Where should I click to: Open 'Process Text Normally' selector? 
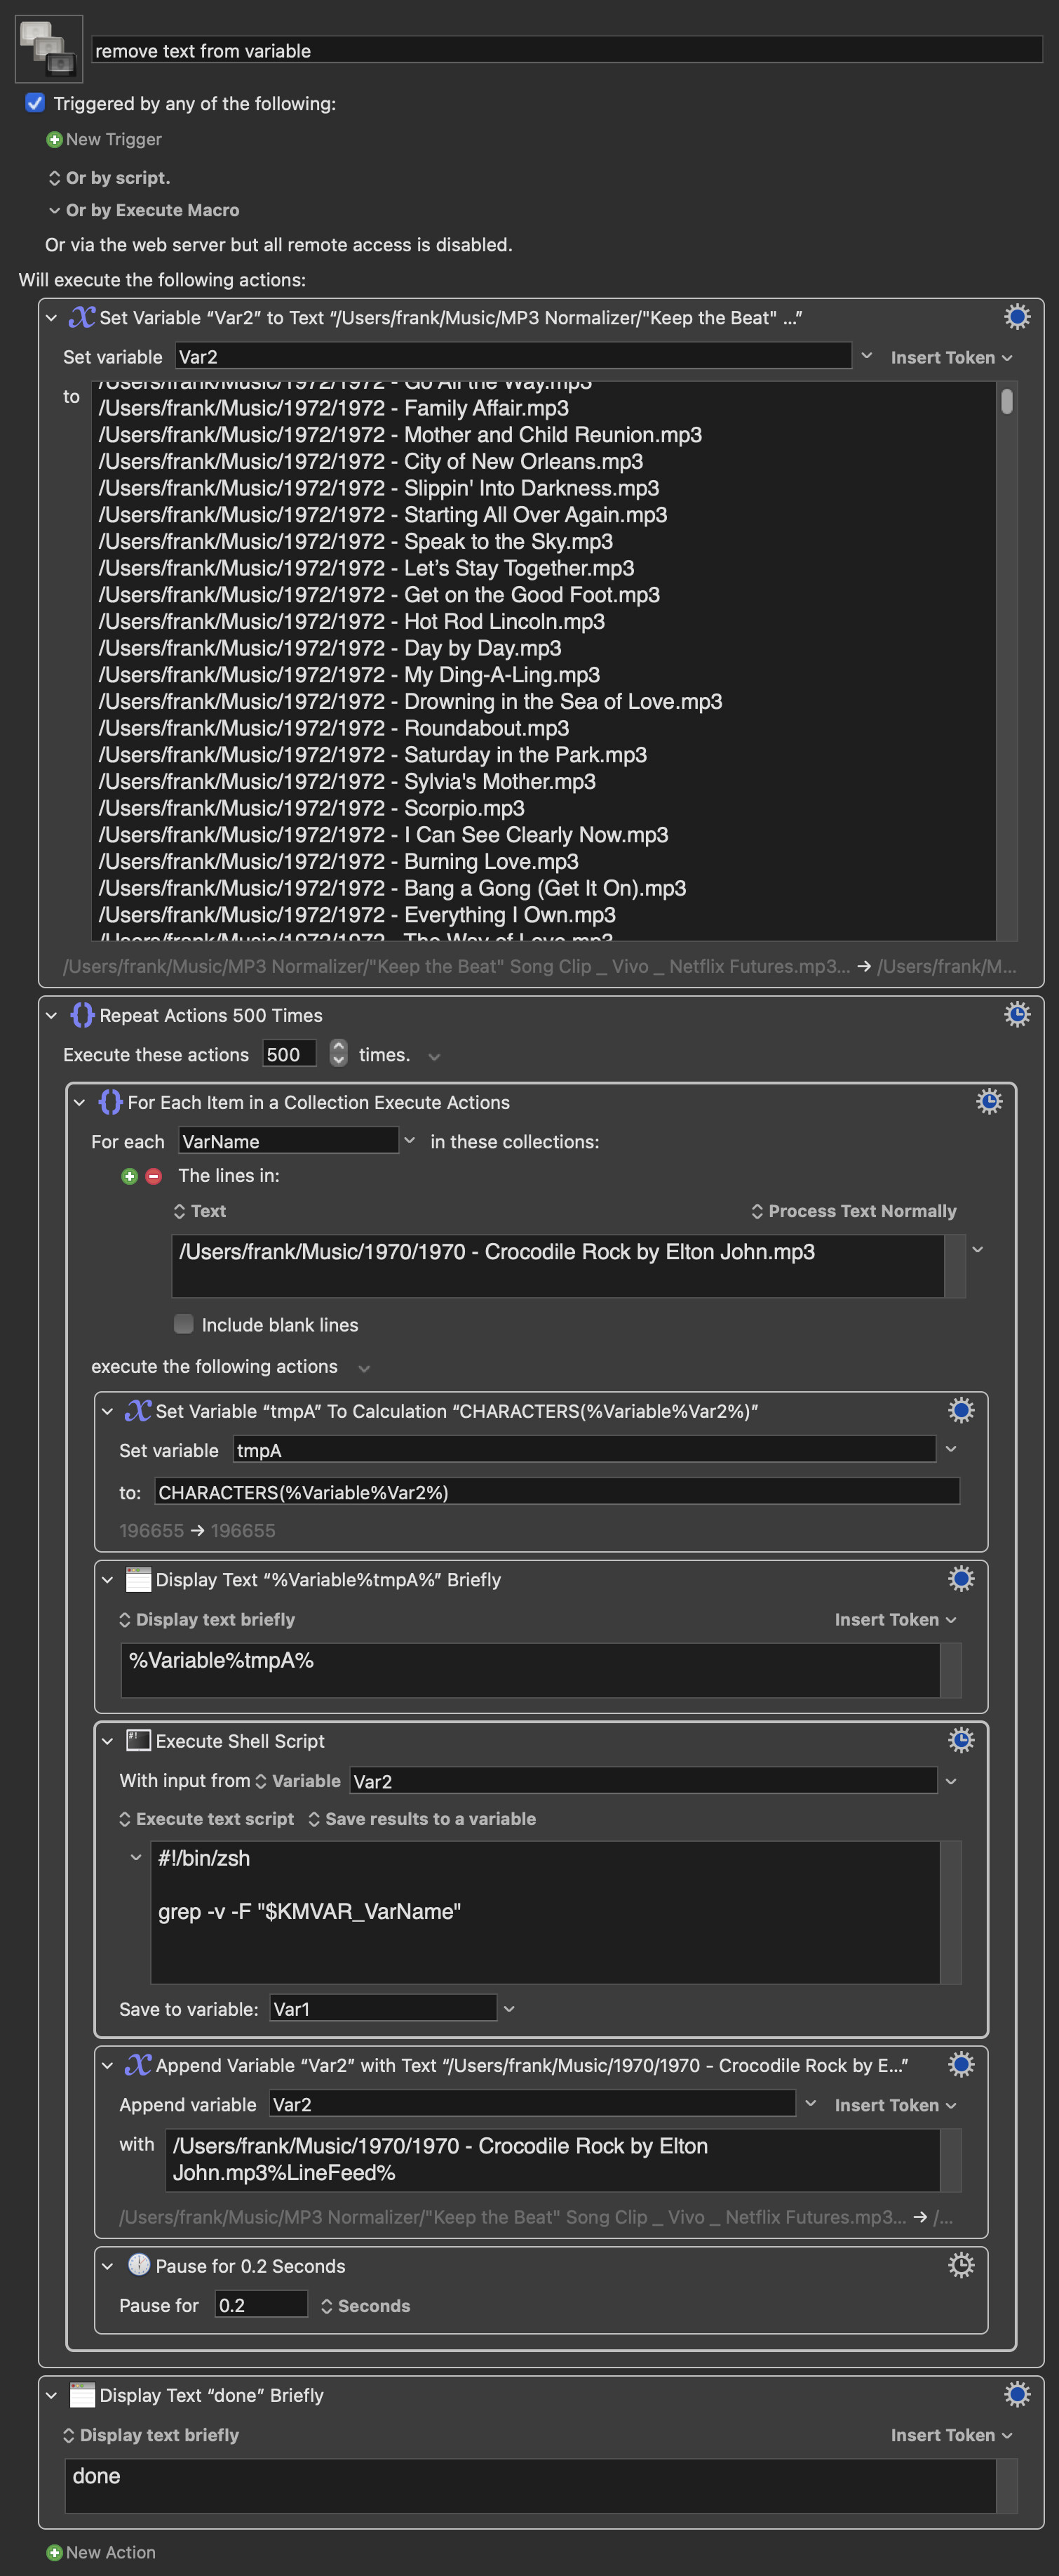pyautogui.click(x=854, y=1211)
